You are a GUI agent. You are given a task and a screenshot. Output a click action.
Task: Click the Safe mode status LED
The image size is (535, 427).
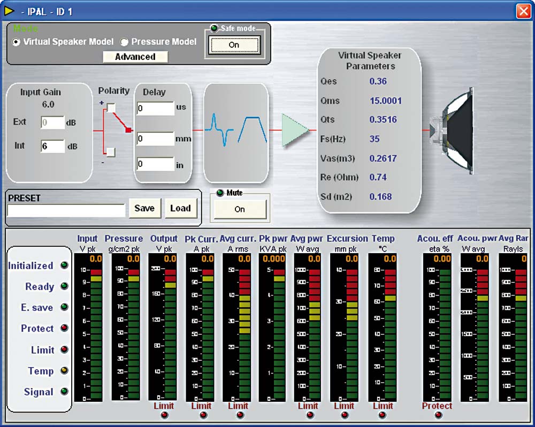coord(215,28)
